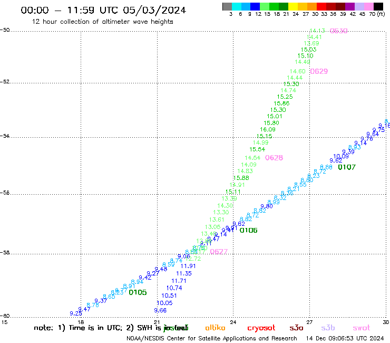Click the wave height value 13.61
390x343 pixels.
pyautogui.click(x=217, y=220)
